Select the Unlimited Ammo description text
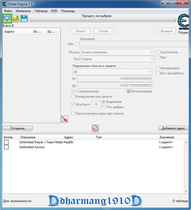The width and height of the screenshot is (191, 210). pos(32,147)
